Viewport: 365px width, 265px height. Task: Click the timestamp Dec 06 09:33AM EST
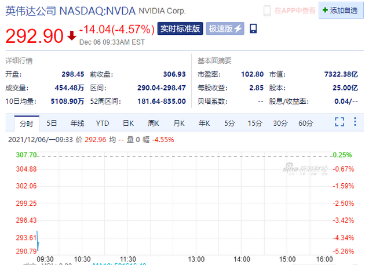point(112,42)
